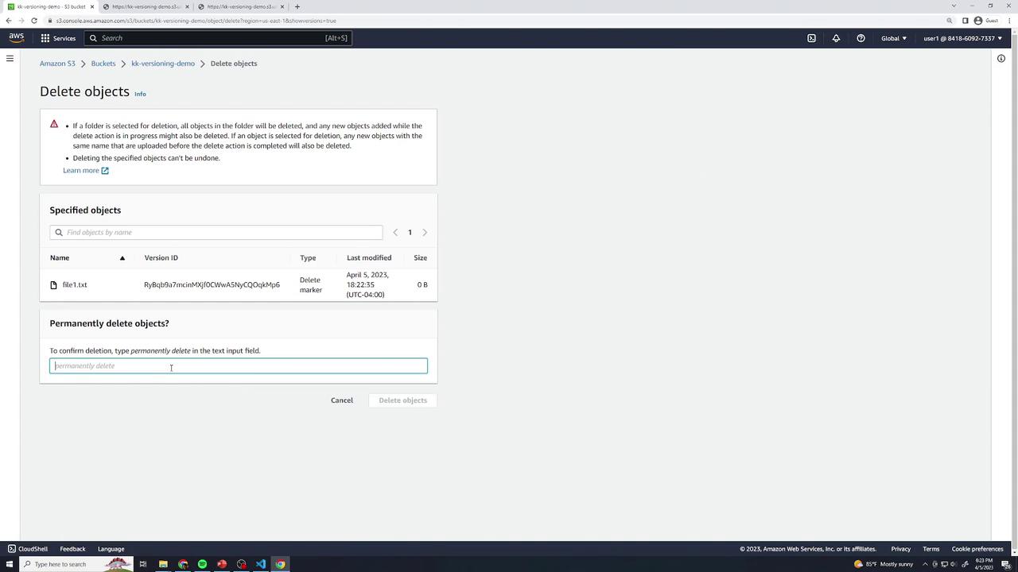
Task: Switch to the third browser tab
Action: click(242, 6)
